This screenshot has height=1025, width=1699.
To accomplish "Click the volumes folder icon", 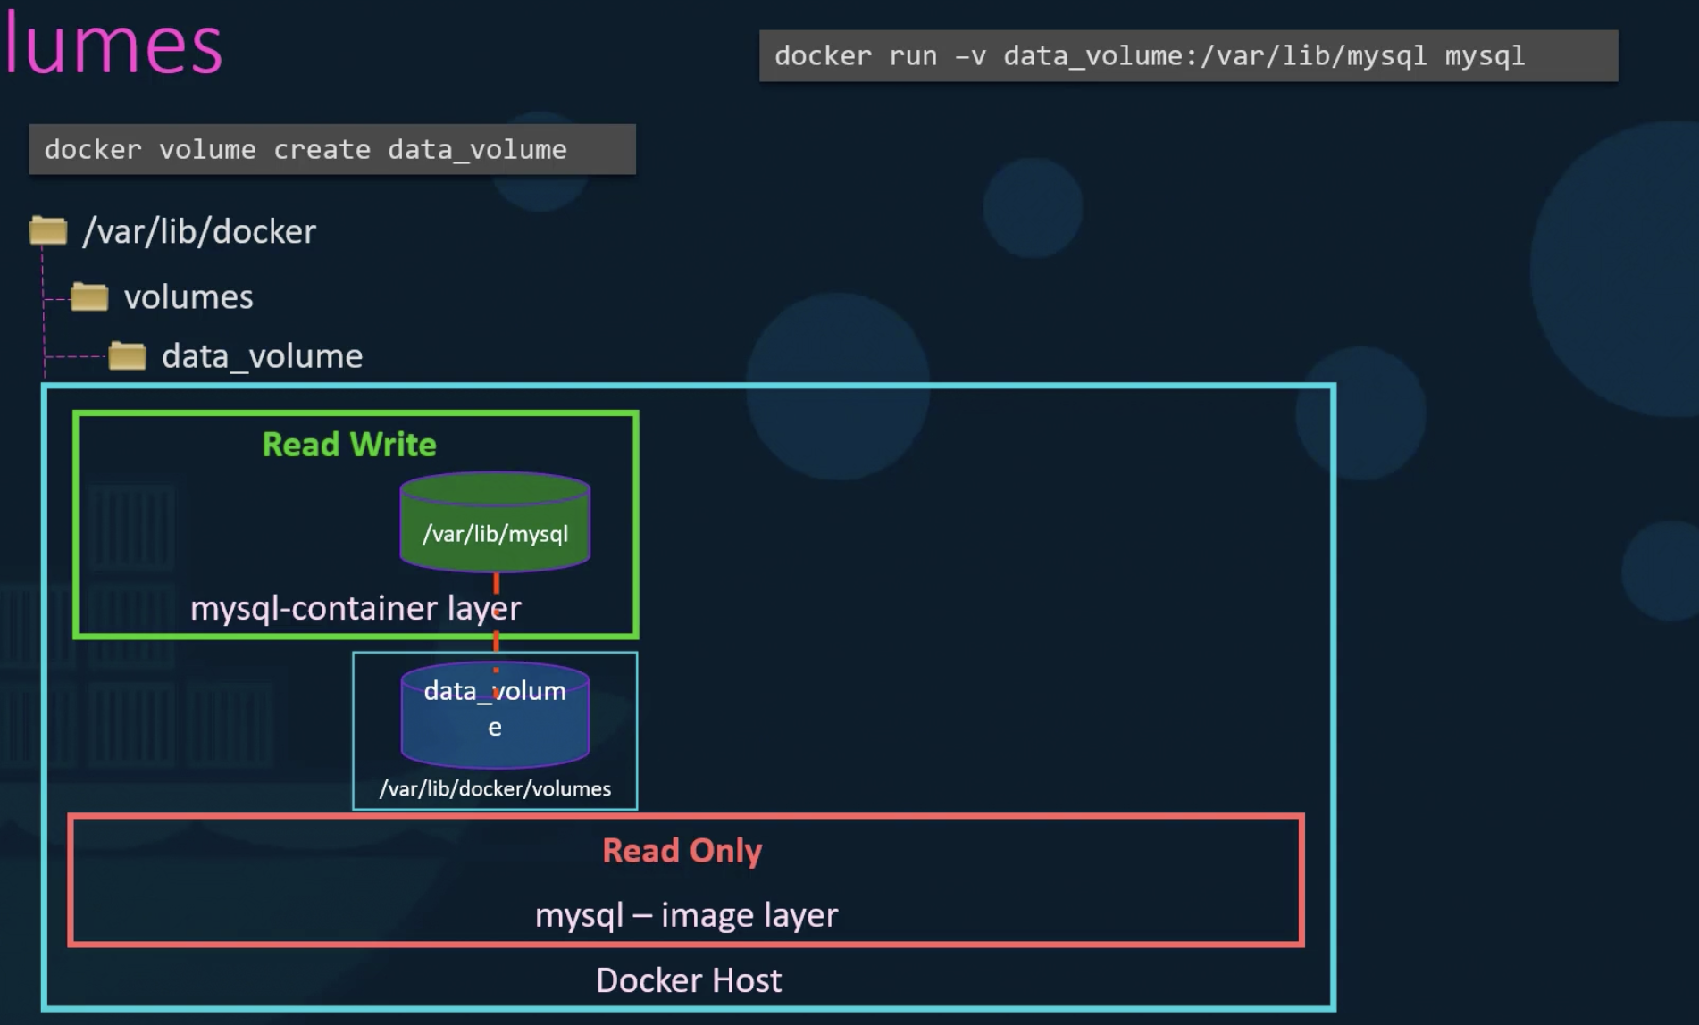I will [89, 296].
